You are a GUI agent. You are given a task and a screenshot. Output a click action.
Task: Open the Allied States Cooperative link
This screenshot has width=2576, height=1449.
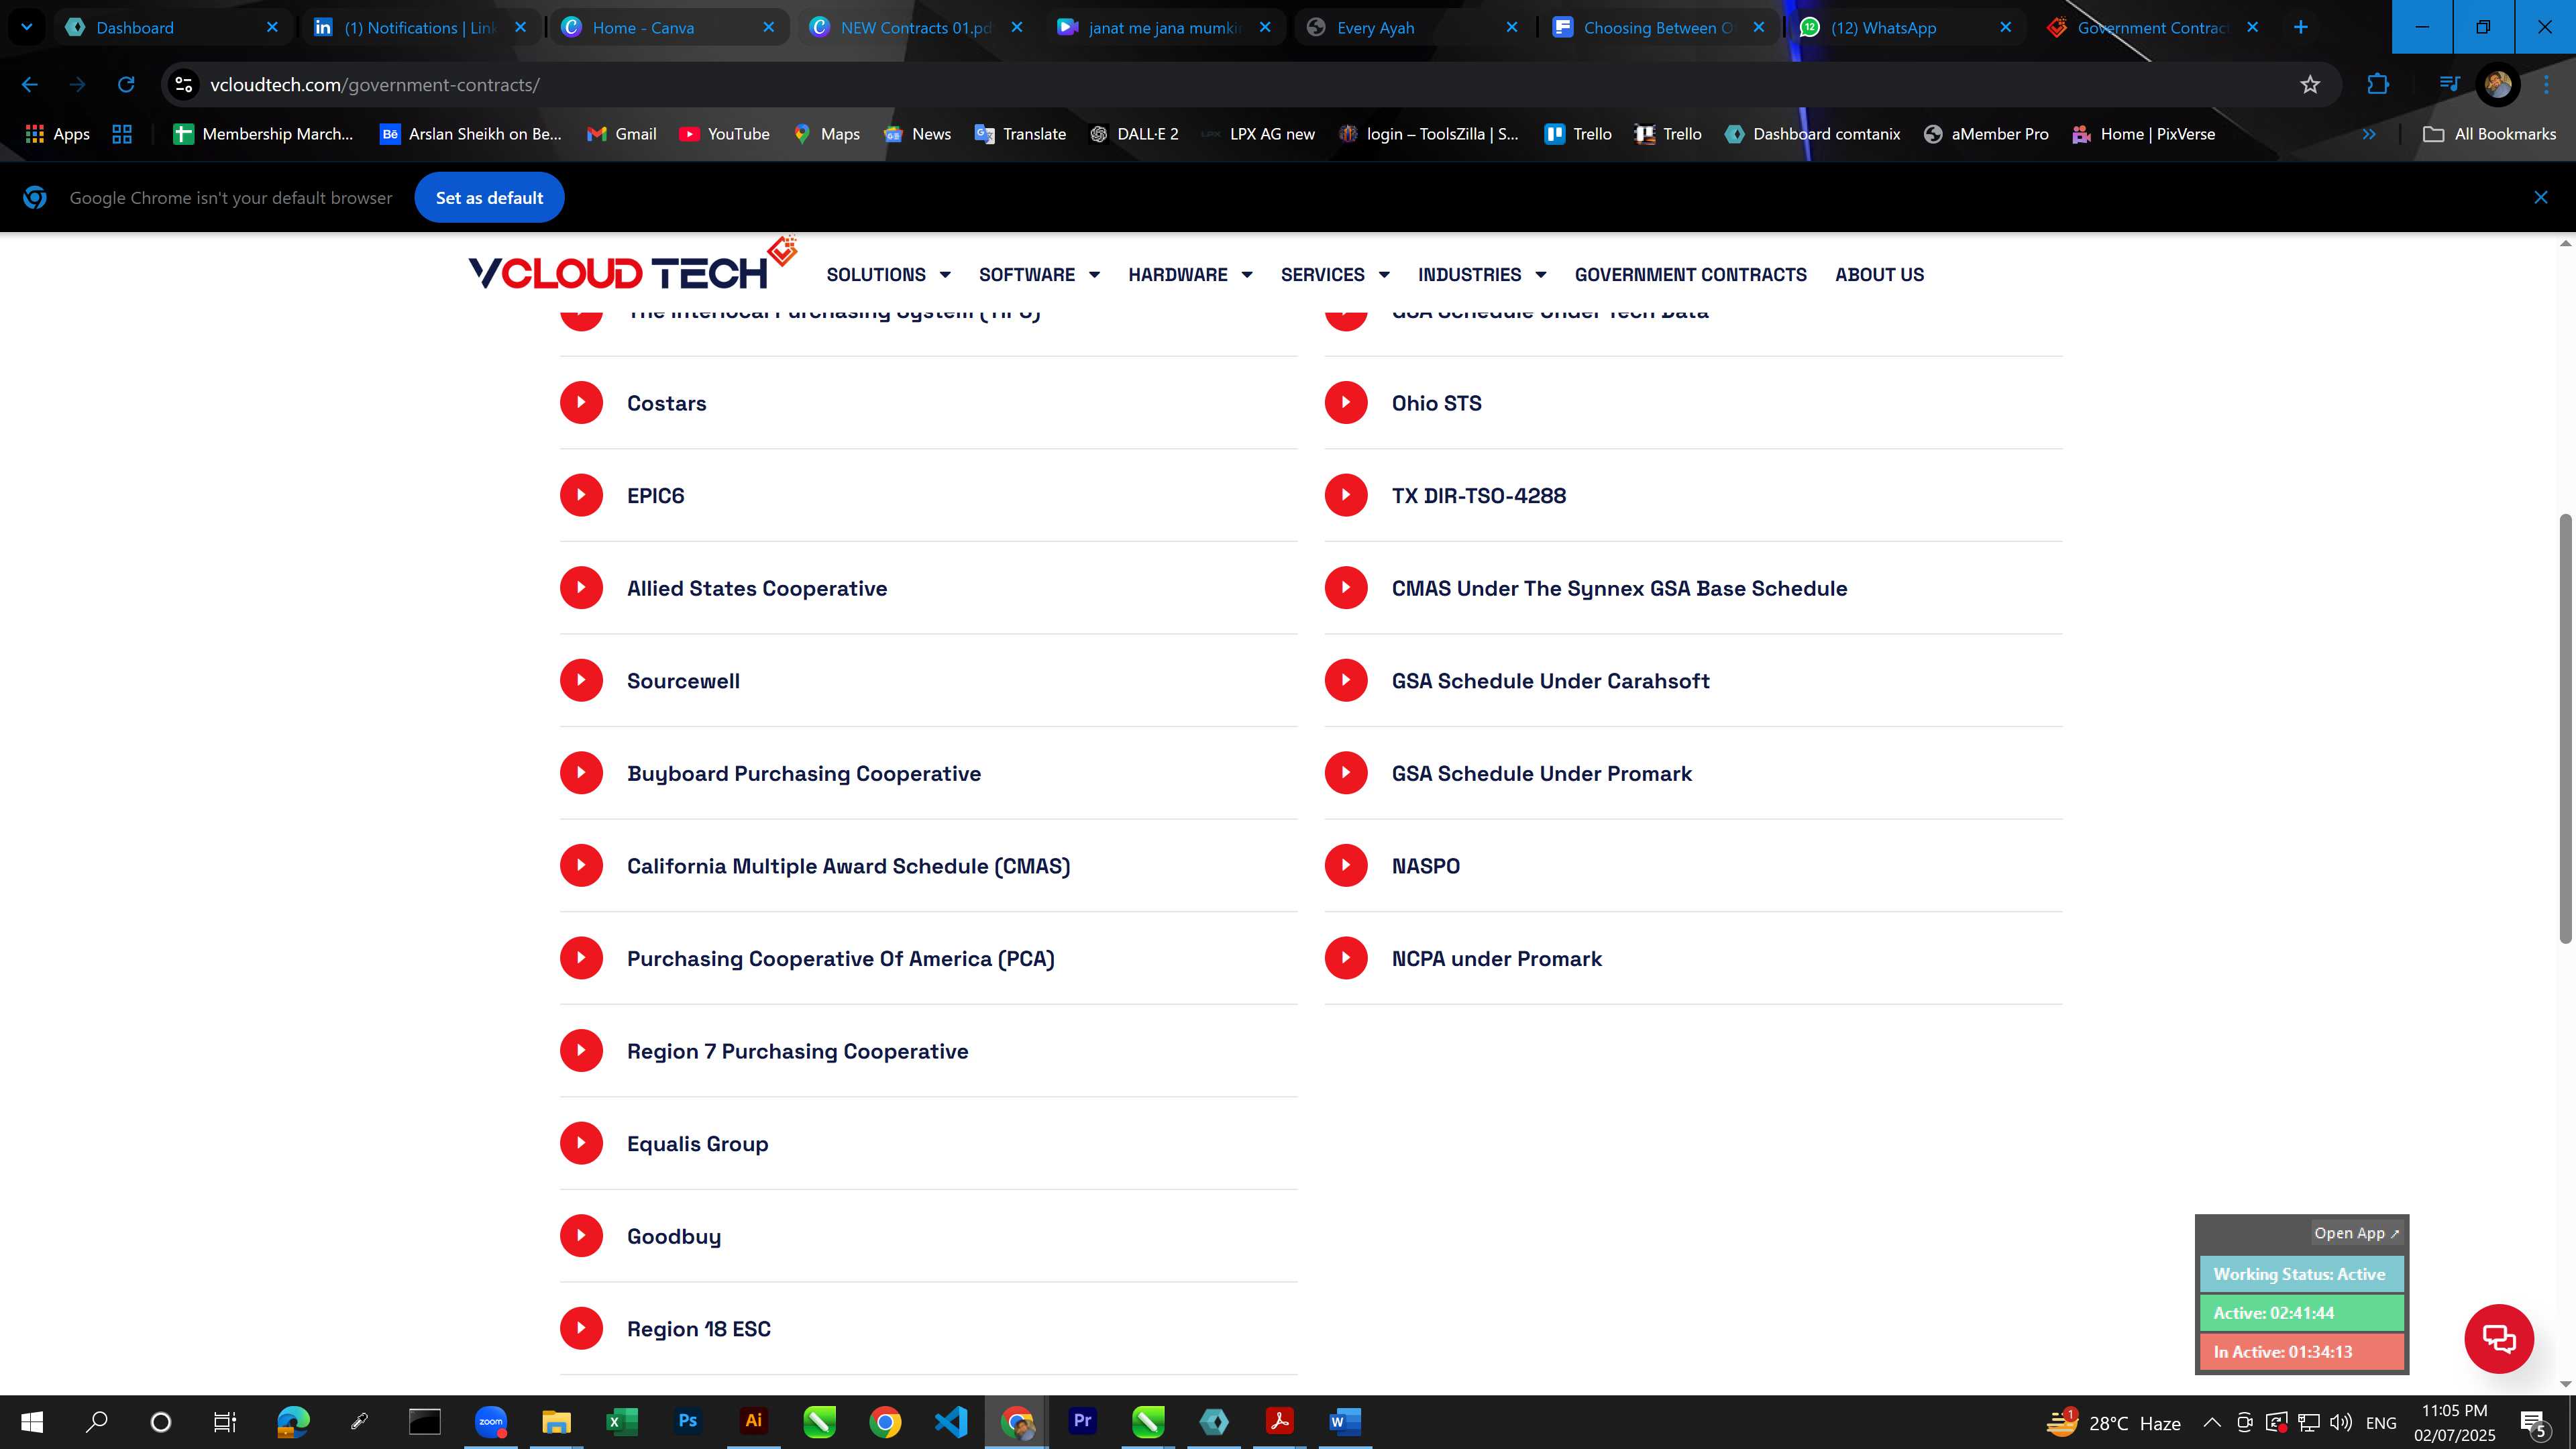click(757, 588)
